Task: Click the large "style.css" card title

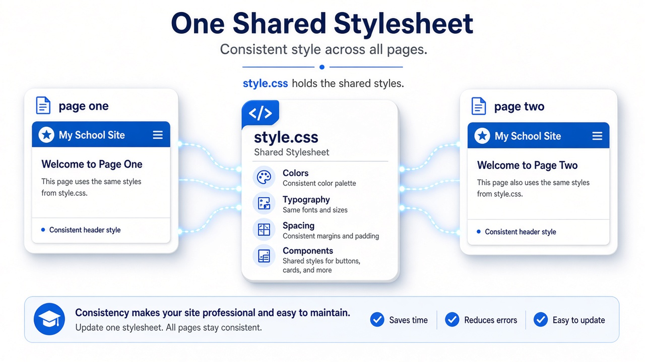Action: 286,137
